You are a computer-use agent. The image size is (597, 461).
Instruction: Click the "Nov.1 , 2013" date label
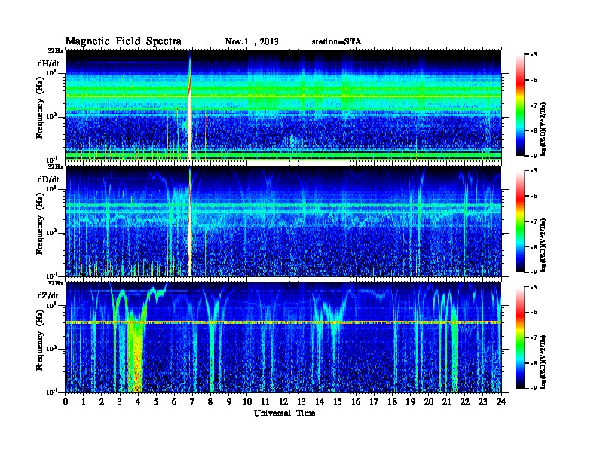252,42
